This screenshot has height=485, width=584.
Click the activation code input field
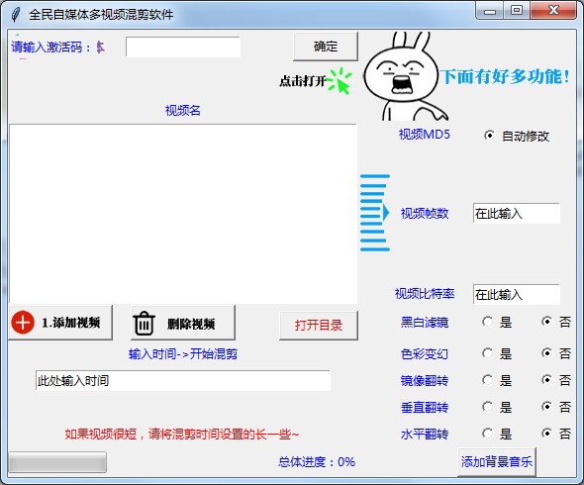pos(183,47)
